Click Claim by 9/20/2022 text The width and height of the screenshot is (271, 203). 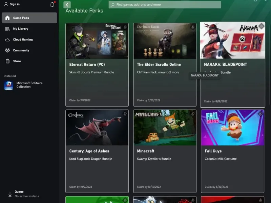click(148, 100)
